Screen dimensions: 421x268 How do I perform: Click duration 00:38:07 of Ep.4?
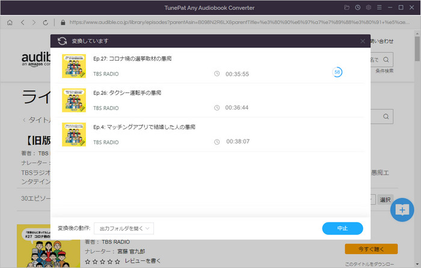pyautogui.click(x=238, y=141)
